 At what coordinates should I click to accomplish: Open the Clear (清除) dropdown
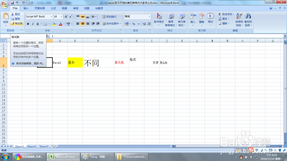pos(224,23)
